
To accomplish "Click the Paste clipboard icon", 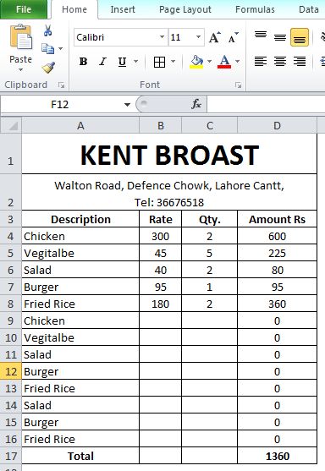I will 21,37.
